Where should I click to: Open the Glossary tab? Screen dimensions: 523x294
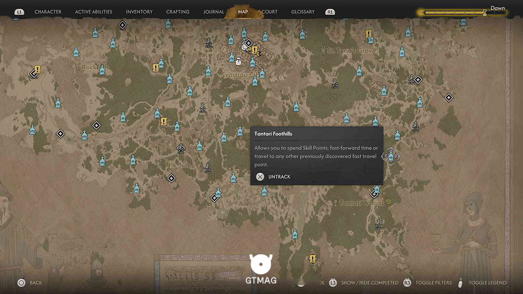302,11
